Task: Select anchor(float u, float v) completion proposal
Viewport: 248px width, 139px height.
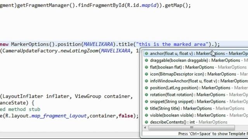Action: click(x=196, y=54)
